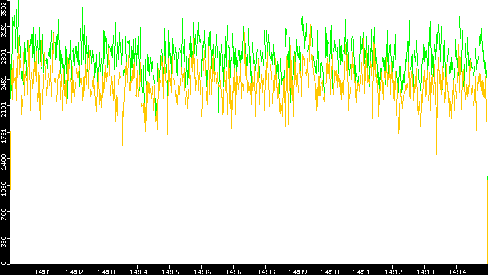The width and height of the screenshot is (488, 275).
Task: Click the 14:13 time axis label
Action: pos(425,272)
